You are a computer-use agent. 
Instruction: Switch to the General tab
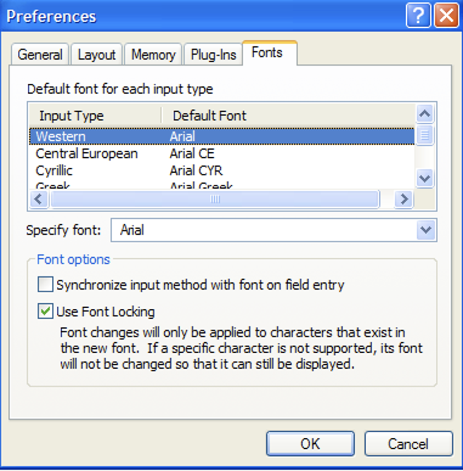click(x=40, y=55)
